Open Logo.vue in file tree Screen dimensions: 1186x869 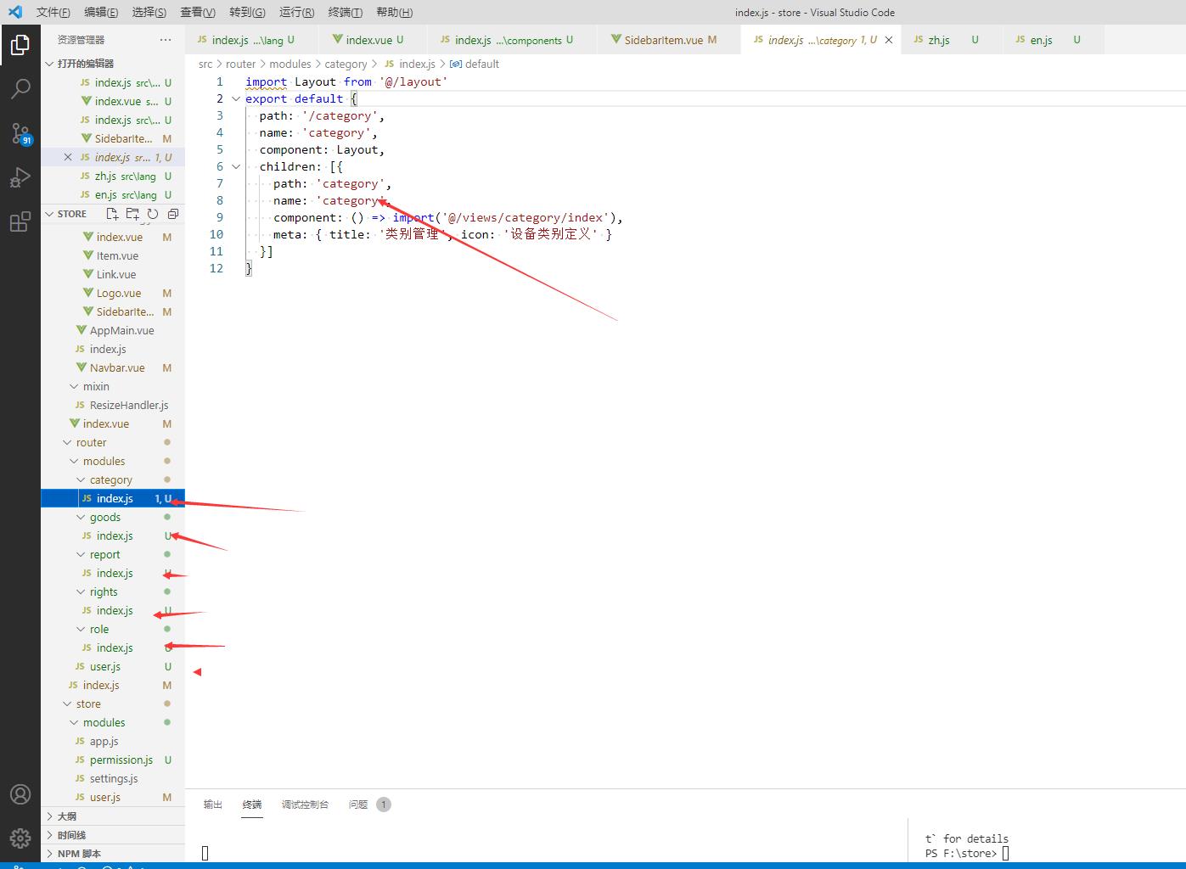pyautogui.click(x=113, y=293)
